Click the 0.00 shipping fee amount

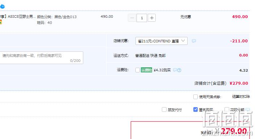tap(243, 55)
